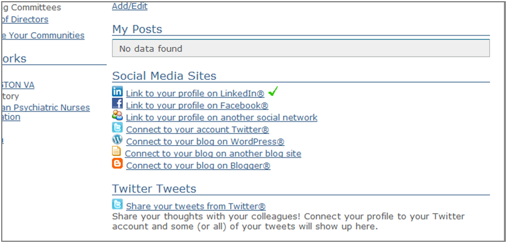This screenshot has height=243, width=507.
Task: Click the green checkmark beside LinkedIn
Action: 273,91
